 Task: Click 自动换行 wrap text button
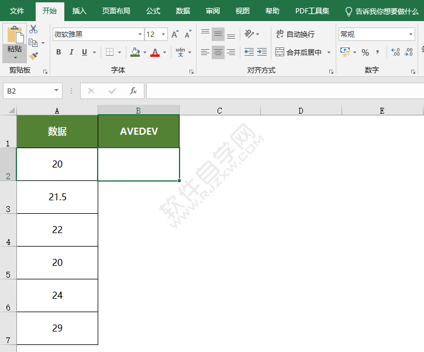coord(295,34)
